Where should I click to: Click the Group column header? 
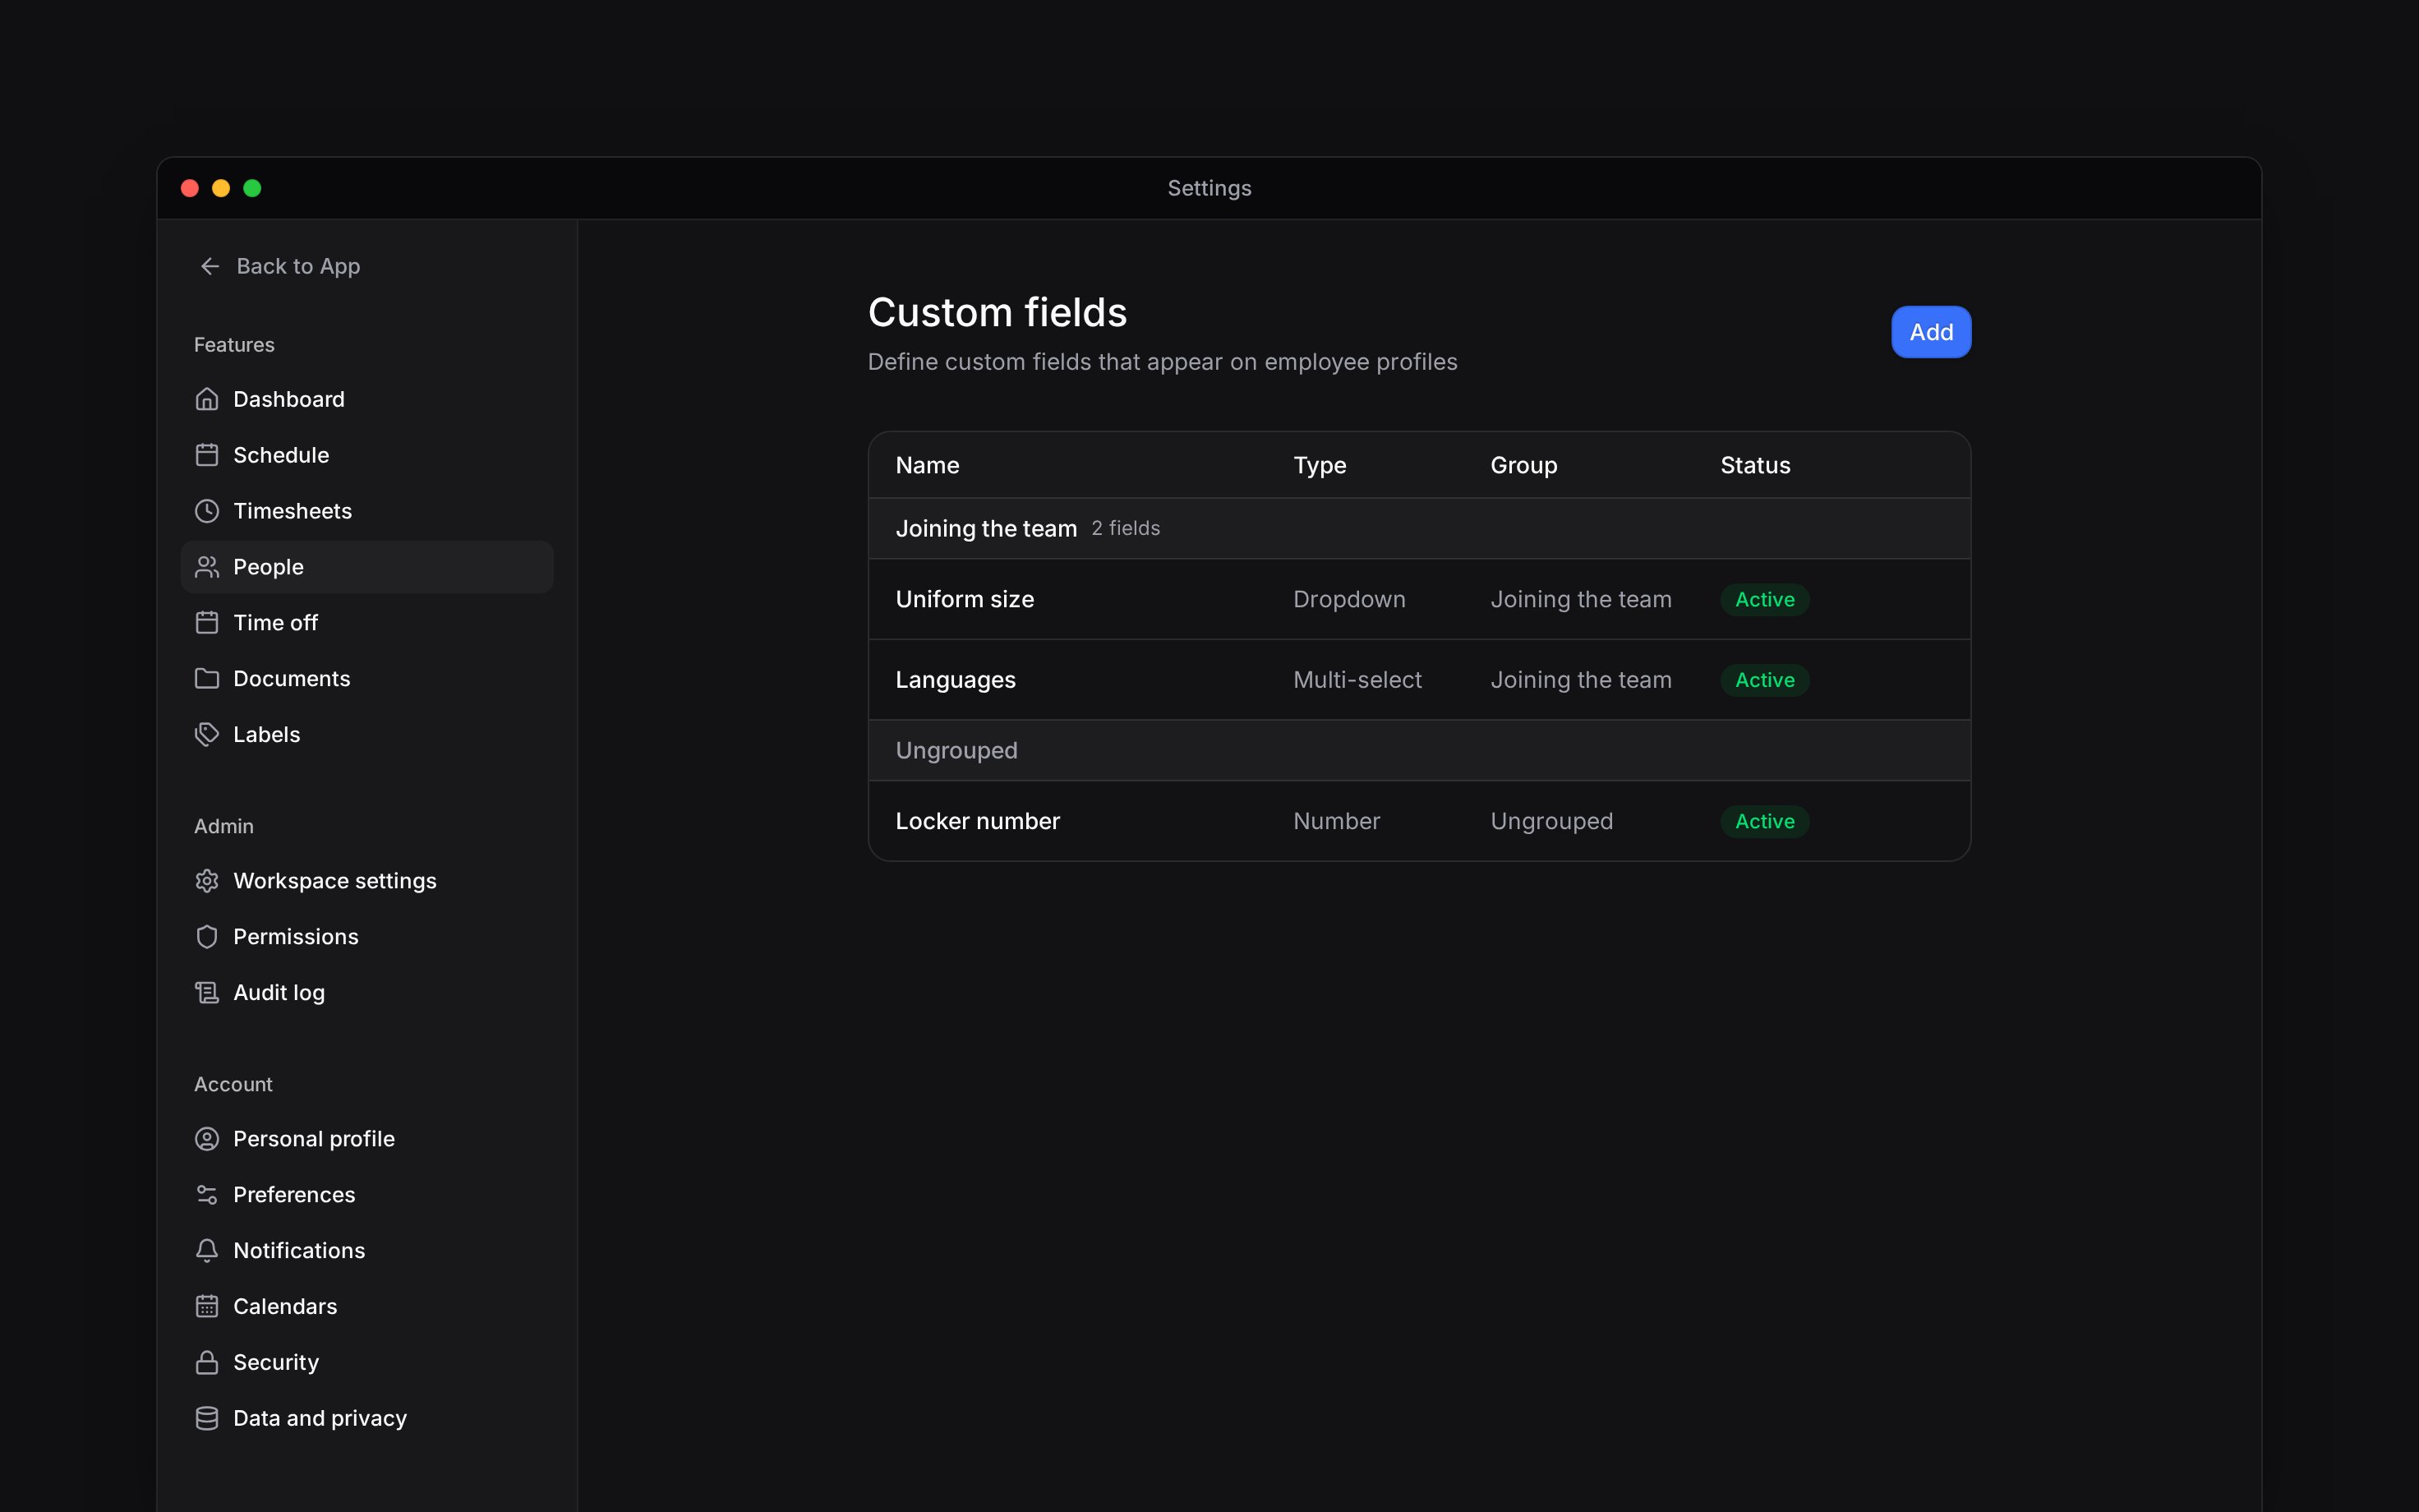click(x=1523, y=466)
